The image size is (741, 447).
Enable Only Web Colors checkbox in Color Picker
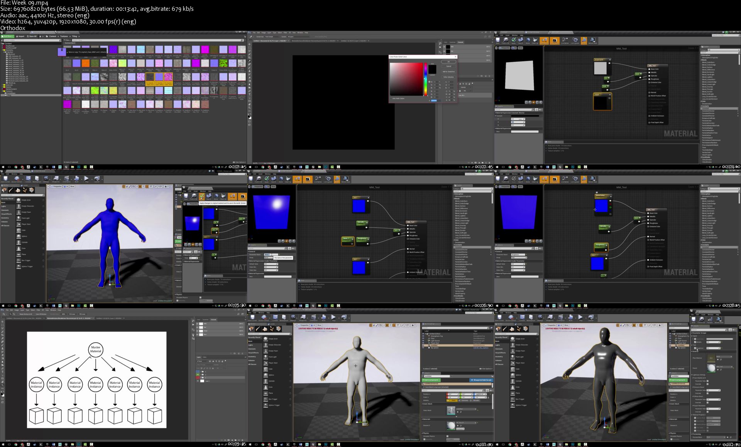(391, 98)
